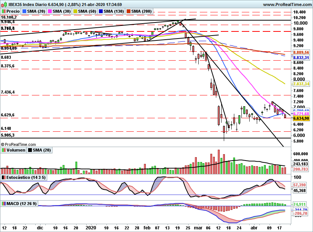The image size is (313, 232).
Task: Click the 74,911 MACD histogram value
Action: [300, 204]
